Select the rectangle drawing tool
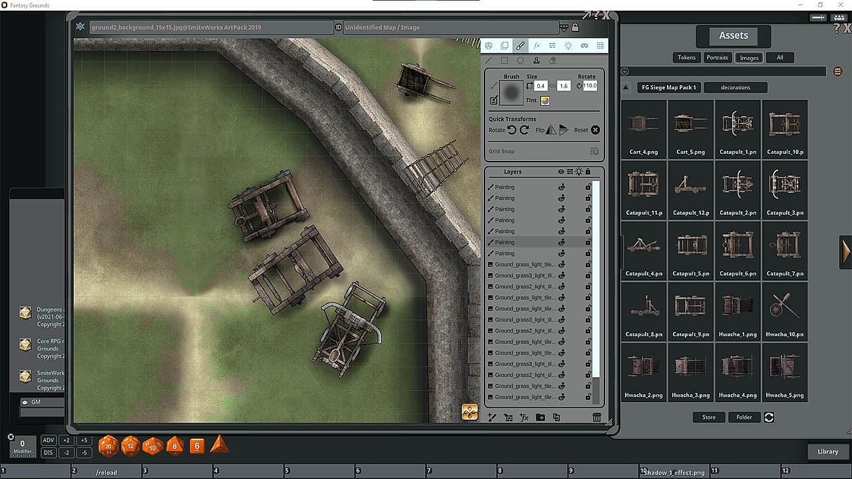Screen dimensions: 852x479 pos(505,61)
